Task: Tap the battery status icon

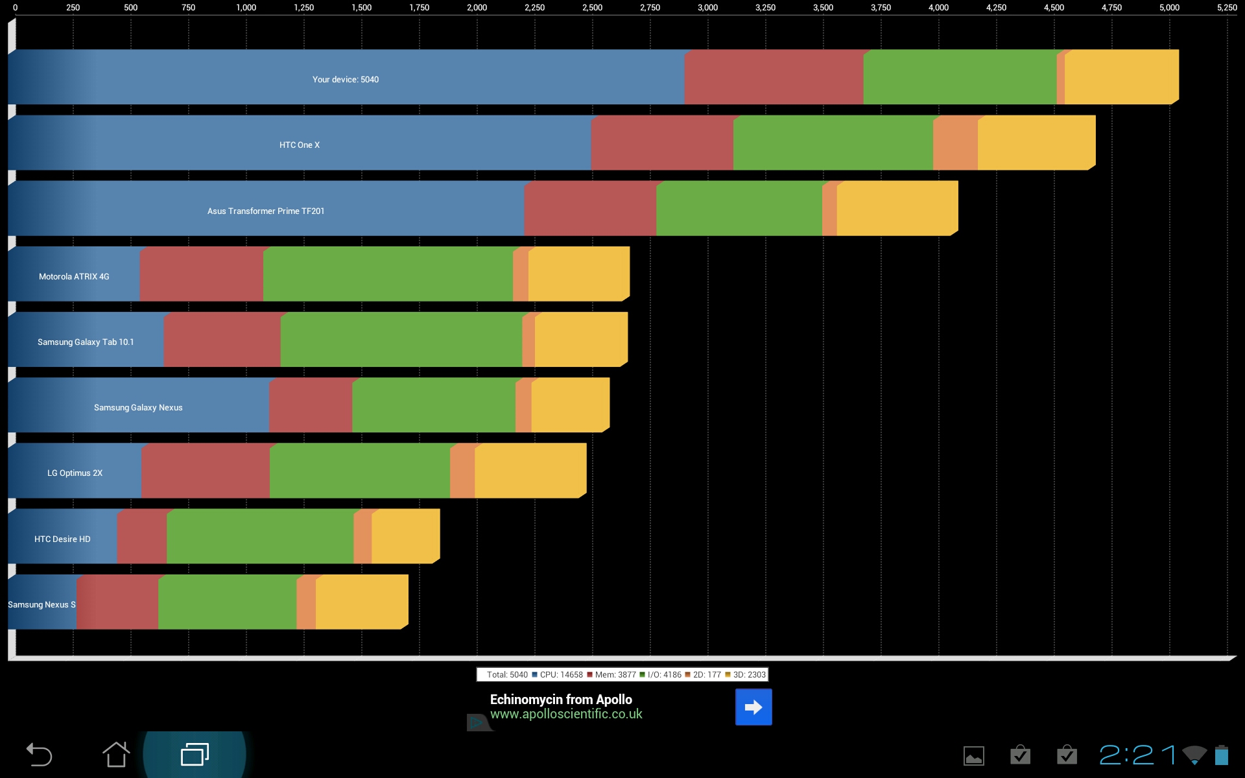Action: (1222, 755)
